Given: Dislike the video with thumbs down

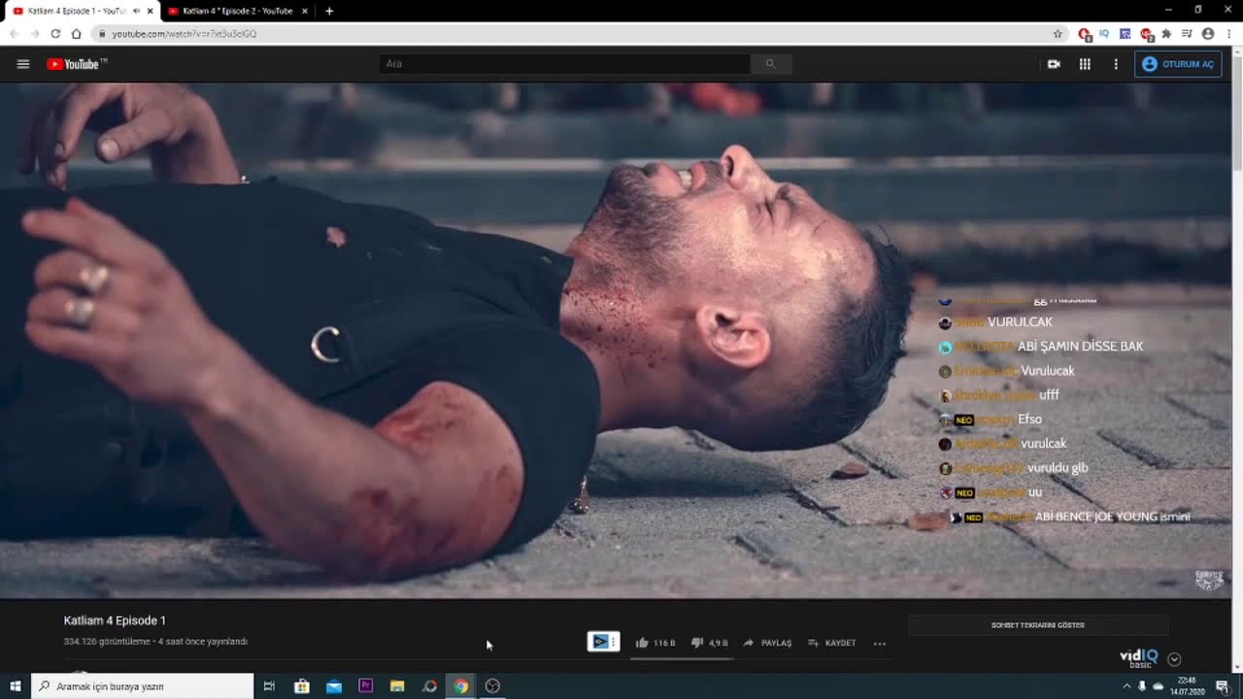Looking at the screenshot, I should tap(709, 643).
